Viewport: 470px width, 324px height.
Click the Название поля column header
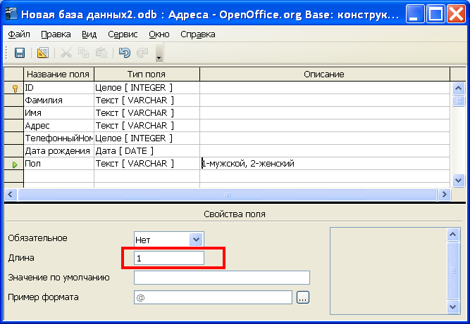click(x=58, y=74)
